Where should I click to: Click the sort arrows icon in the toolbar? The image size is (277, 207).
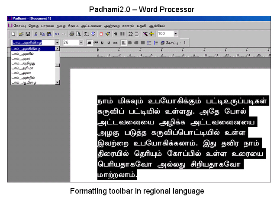[x=87, y=34]
